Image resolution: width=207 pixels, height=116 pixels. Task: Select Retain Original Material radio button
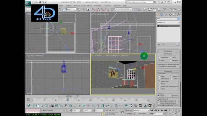point(158,103)
